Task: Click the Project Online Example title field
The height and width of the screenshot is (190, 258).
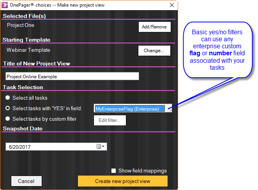Action: (x=72, y=76)
